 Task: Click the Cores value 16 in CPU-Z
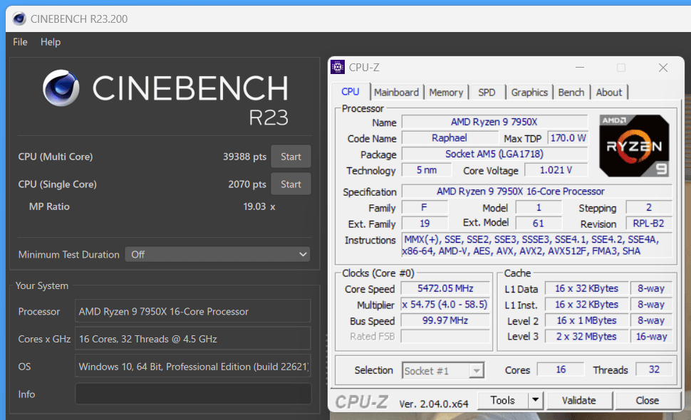(561, 369)
